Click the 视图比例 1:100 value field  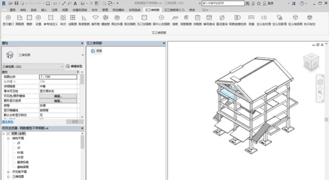(58, 77)
